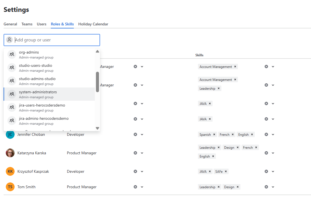Screen dimensions: 311x202
Task: Remove French skill from Katarzyna Karska
Action: coord(256,147)
